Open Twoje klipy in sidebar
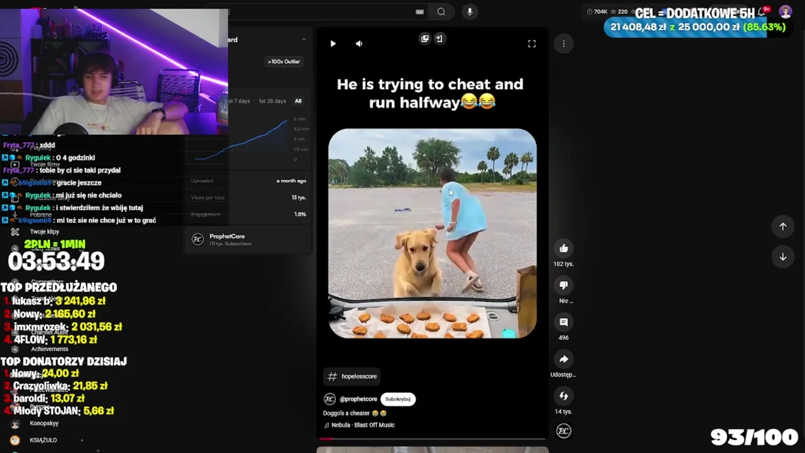The height and width of the screenshot is (453, 805). [44, 232]
